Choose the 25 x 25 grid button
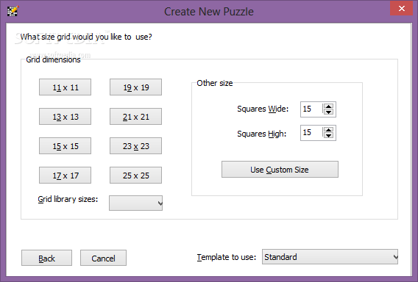418x282 pixels. (135, 176)
